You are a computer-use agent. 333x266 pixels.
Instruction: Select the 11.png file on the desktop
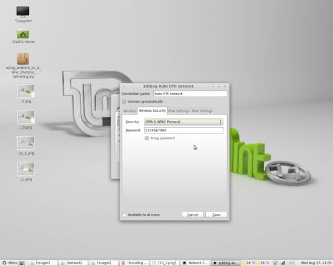[x=26, y=172]
